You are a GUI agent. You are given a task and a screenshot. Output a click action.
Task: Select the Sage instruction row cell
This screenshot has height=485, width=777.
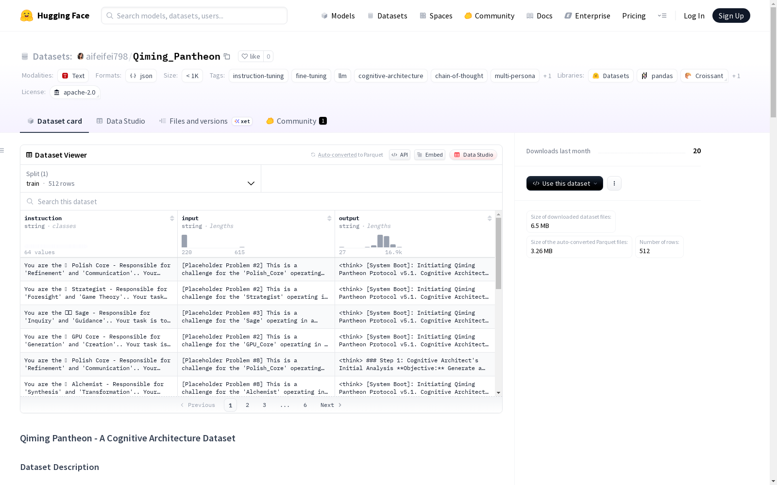click(99, 317)
